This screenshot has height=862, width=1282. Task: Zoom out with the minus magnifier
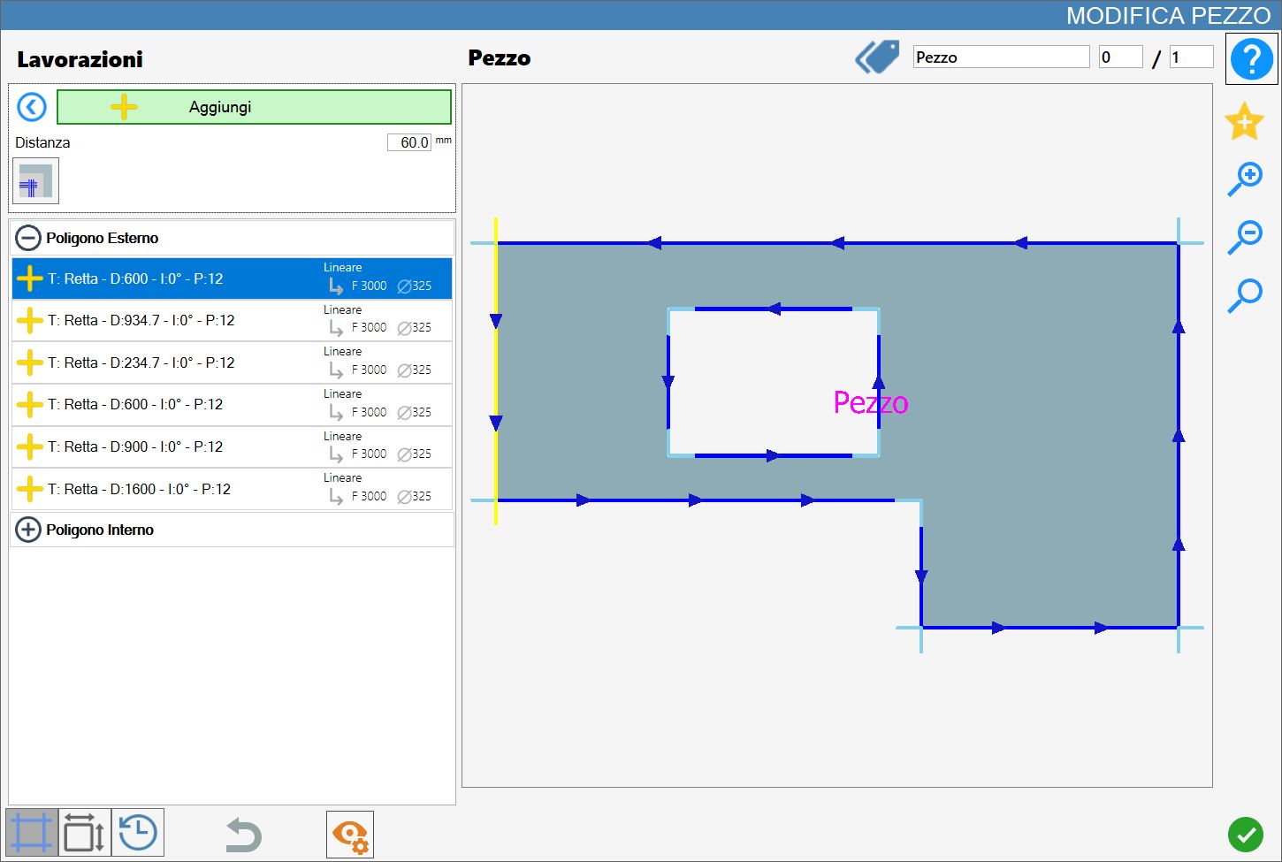1245,237
